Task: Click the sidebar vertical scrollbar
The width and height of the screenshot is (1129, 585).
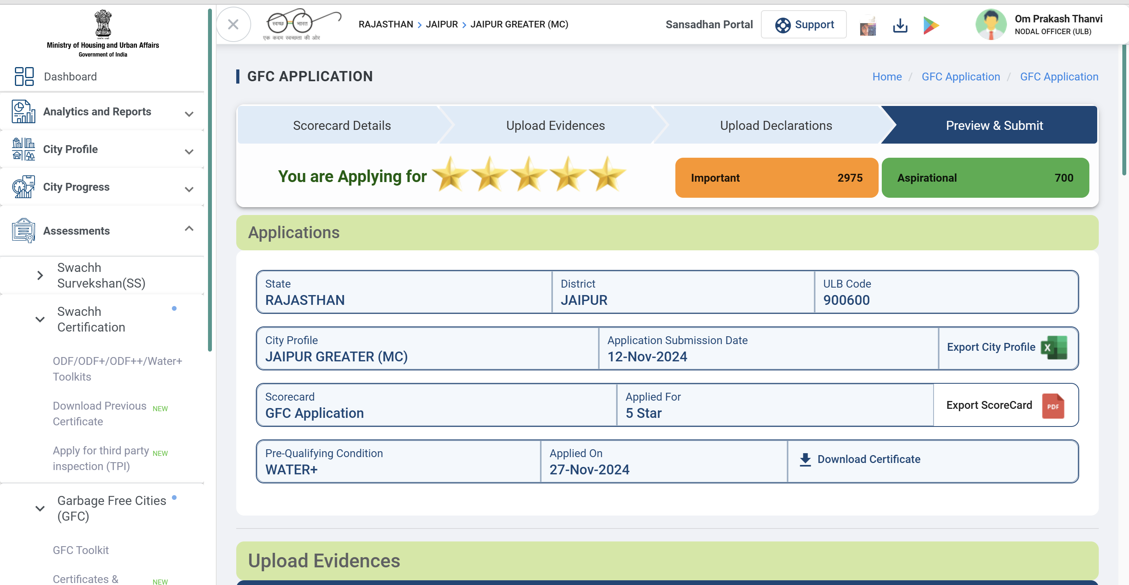Action: coord(210,180)
